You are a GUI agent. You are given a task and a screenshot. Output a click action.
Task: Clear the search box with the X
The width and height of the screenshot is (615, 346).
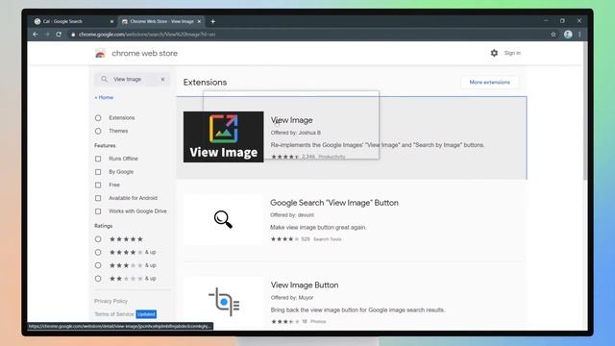(162, 79)
